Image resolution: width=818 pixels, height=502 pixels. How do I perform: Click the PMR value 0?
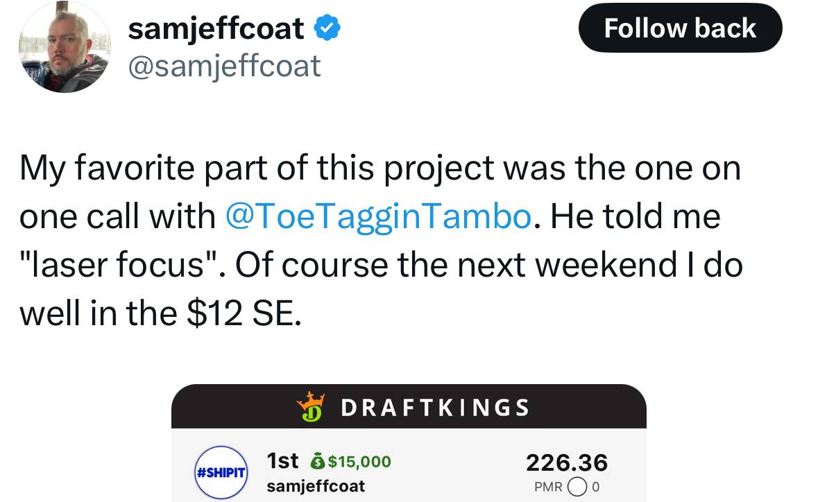click(x=596, y=487)
